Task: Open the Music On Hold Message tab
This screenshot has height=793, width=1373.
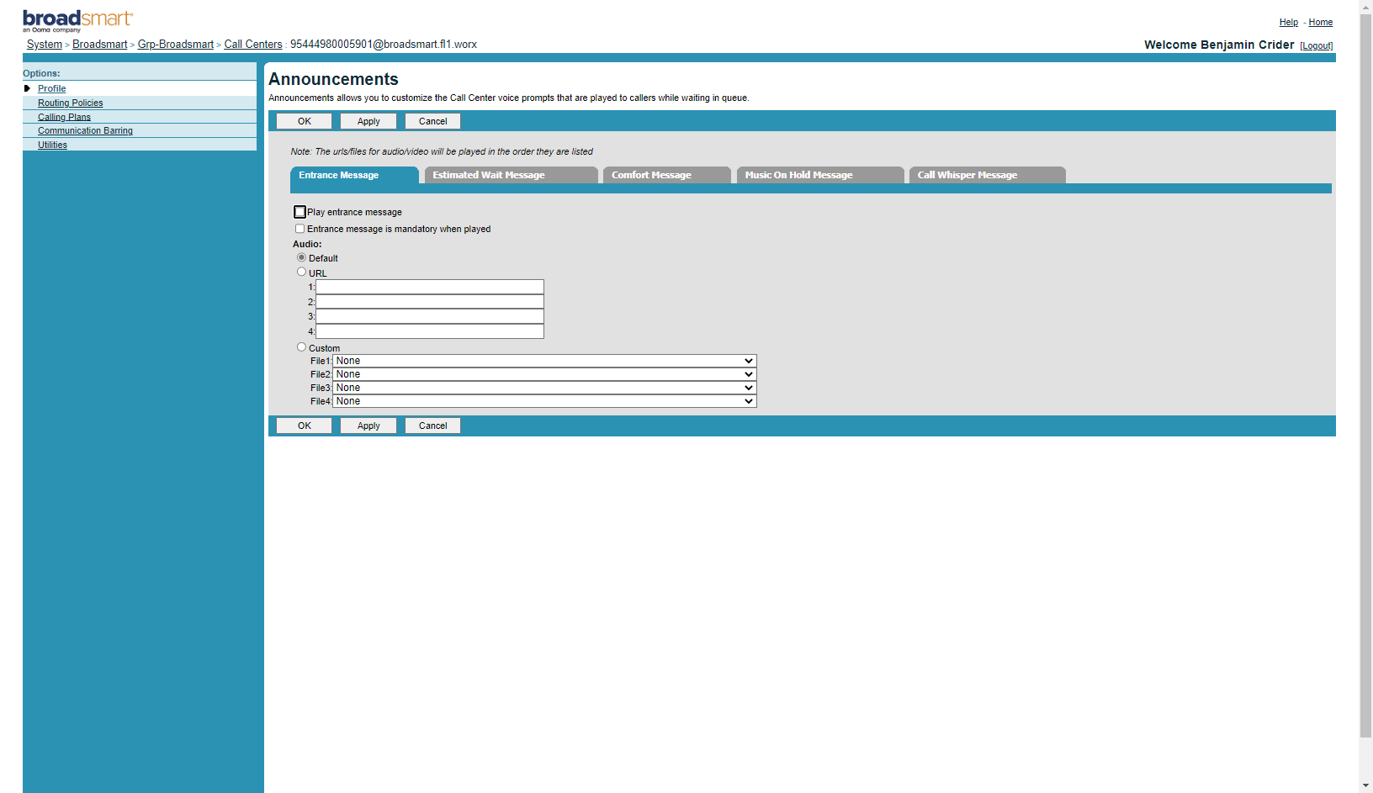Action: point(820,175)
